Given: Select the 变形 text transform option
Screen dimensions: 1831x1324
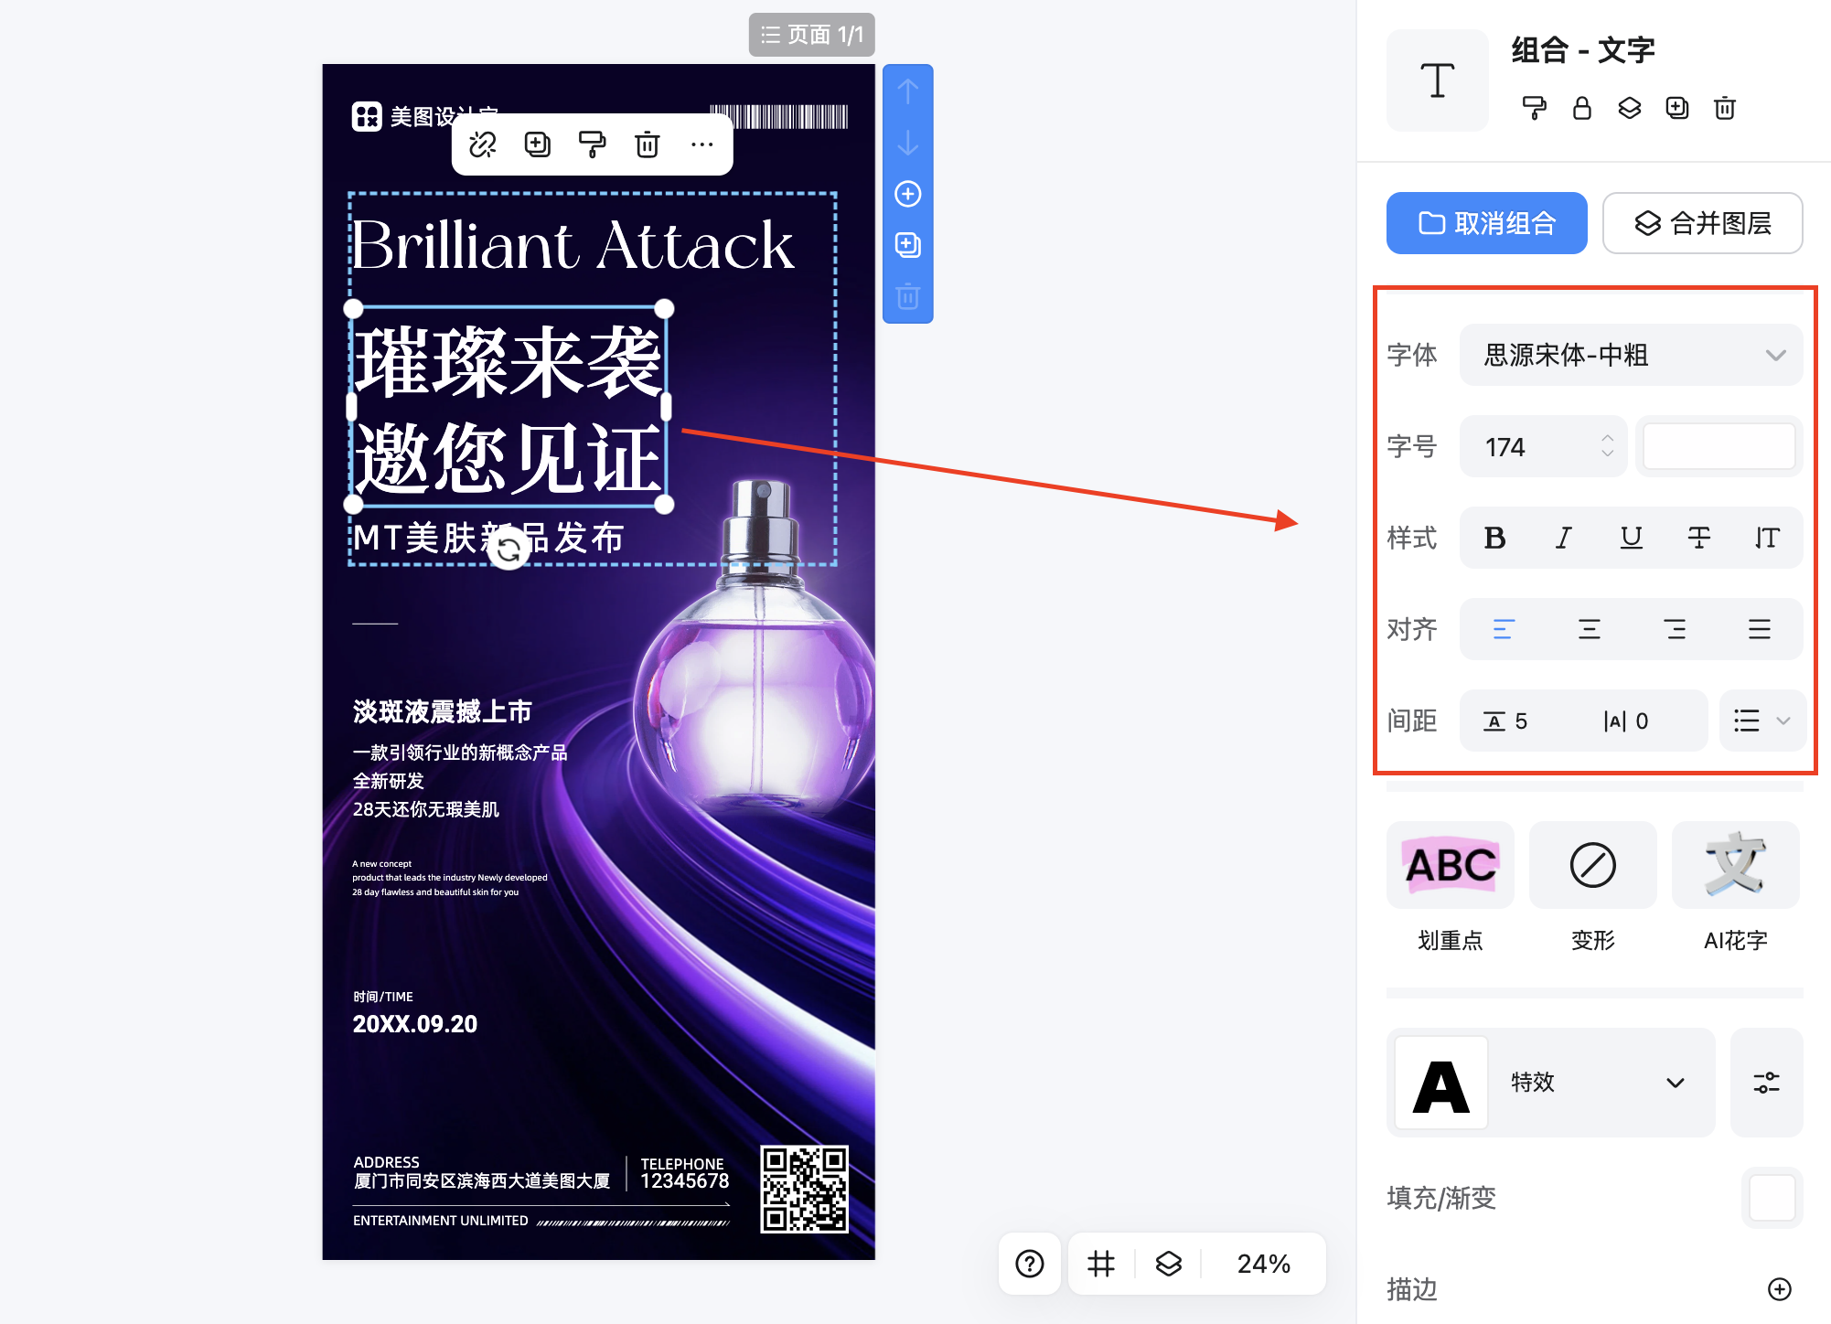Looking at the screenshot, I should pos(1592,866).
